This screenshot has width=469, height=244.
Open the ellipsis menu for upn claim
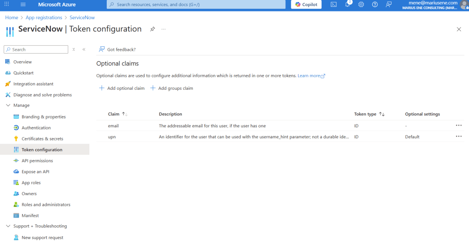click(x=458, y=136)
